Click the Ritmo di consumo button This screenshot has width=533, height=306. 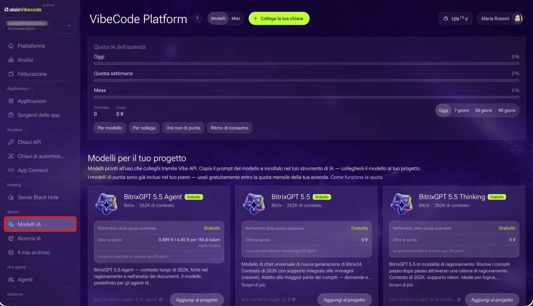click(x=229, y=128)
